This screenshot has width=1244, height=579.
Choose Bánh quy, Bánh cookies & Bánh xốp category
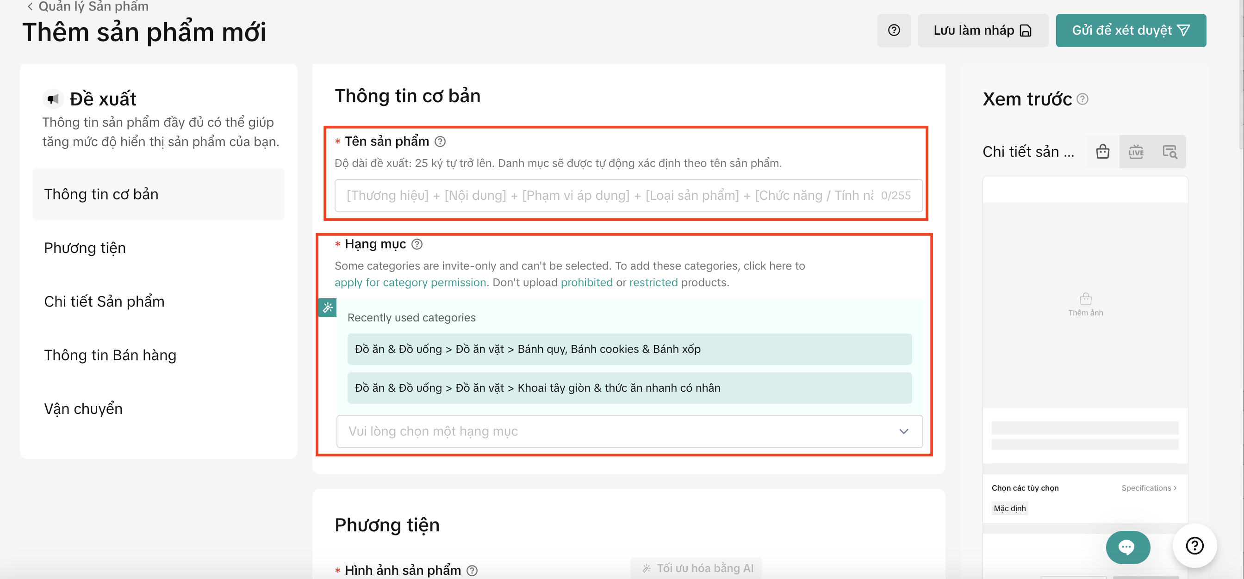click(x=629, y=349)
